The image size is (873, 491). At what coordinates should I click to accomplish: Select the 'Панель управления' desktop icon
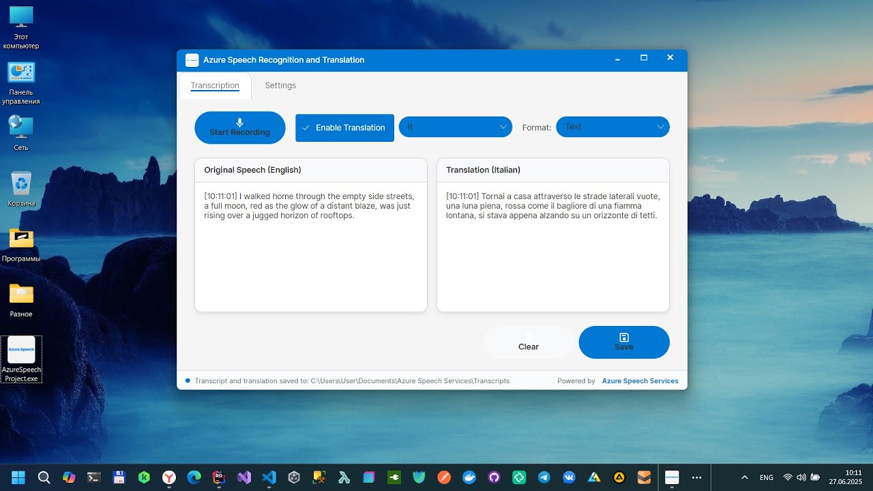pyautogui.click(x=21, y=84)
